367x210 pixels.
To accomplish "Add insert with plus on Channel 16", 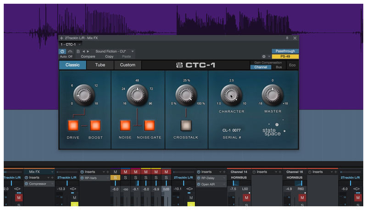I will tap(335, 172).
